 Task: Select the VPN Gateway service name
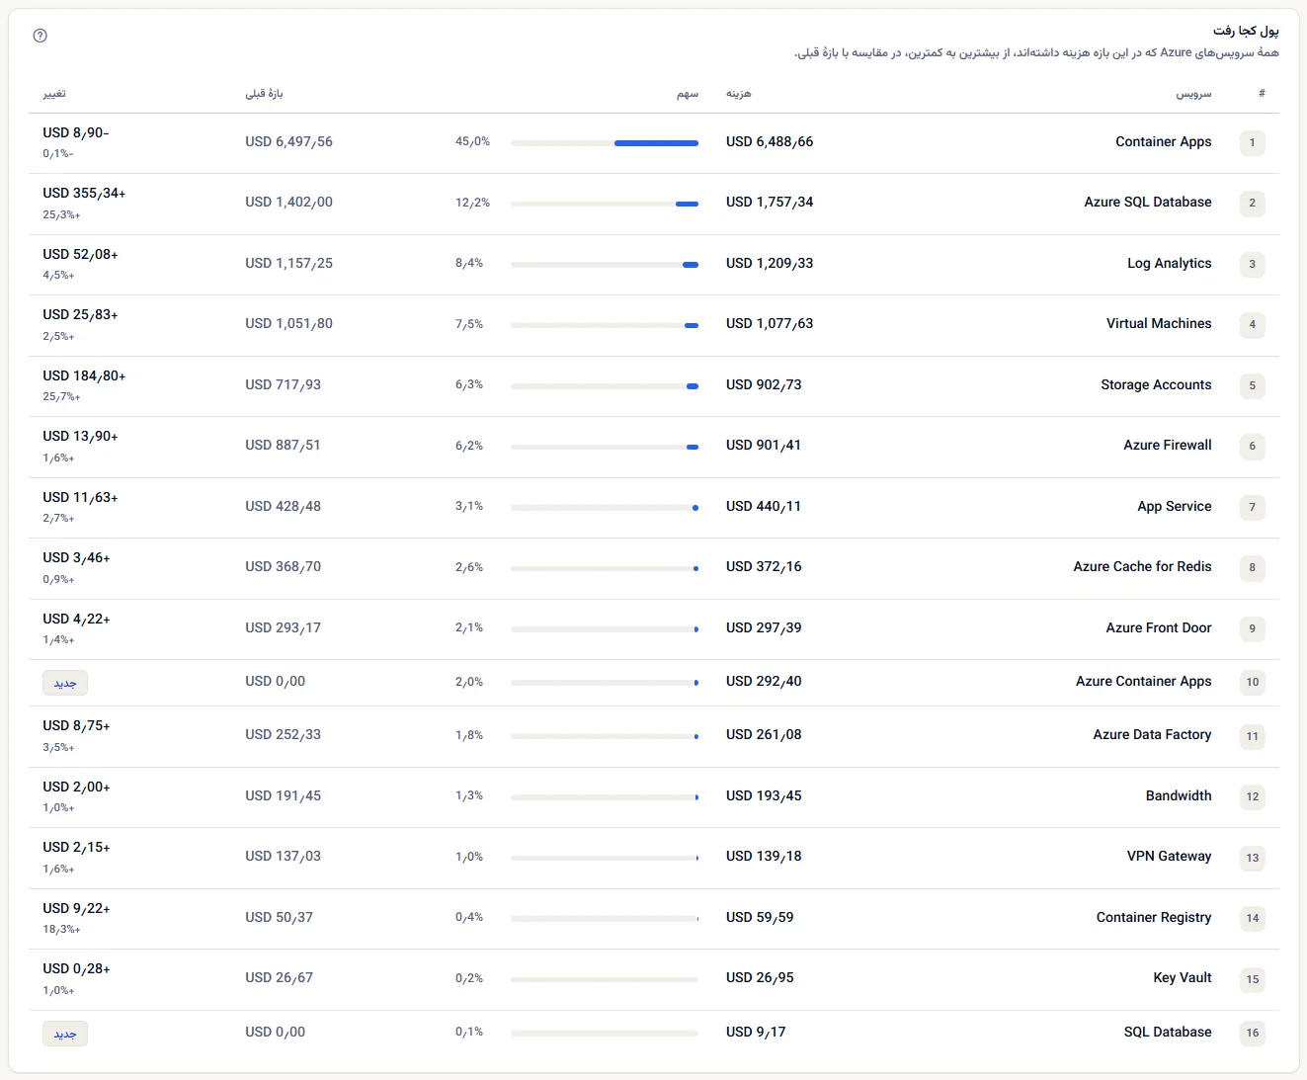click(1170, 856)
